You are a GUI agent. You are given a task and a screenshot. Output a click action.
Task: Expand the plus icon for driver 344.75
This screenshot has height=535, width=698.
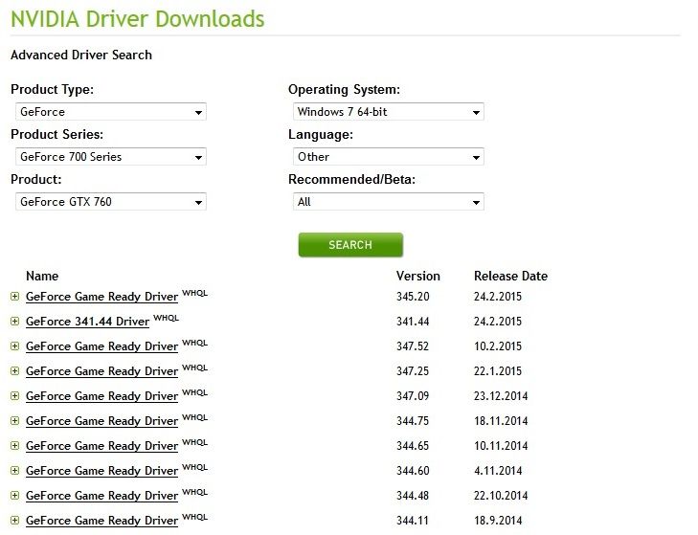click(15, 421)
